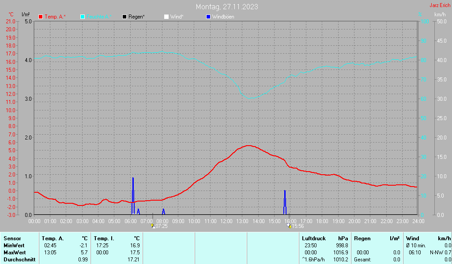Click the 'l/m²' axis unit label above chart
Viewport: 452px width, 264px height.
click(x=26, y=15)
